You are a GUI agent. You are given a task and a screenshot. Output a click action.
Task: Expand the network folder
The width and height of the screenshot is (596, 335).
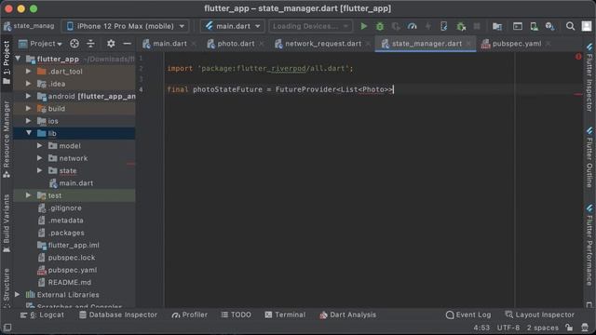(x=39, y=158)
